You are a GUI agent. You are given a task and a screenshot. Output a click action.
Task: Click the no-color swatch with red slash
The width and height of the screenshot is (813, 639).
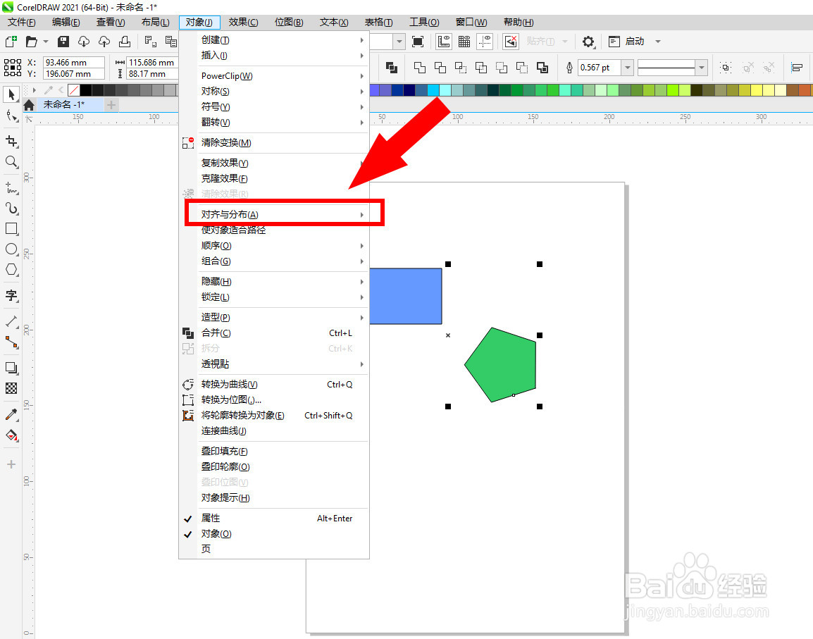tap(74, 90)
